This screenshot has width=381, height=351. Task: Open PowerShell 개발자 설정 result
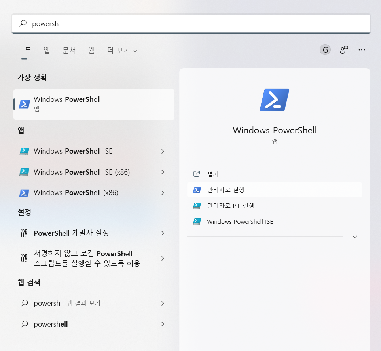[x=94, y=233]
